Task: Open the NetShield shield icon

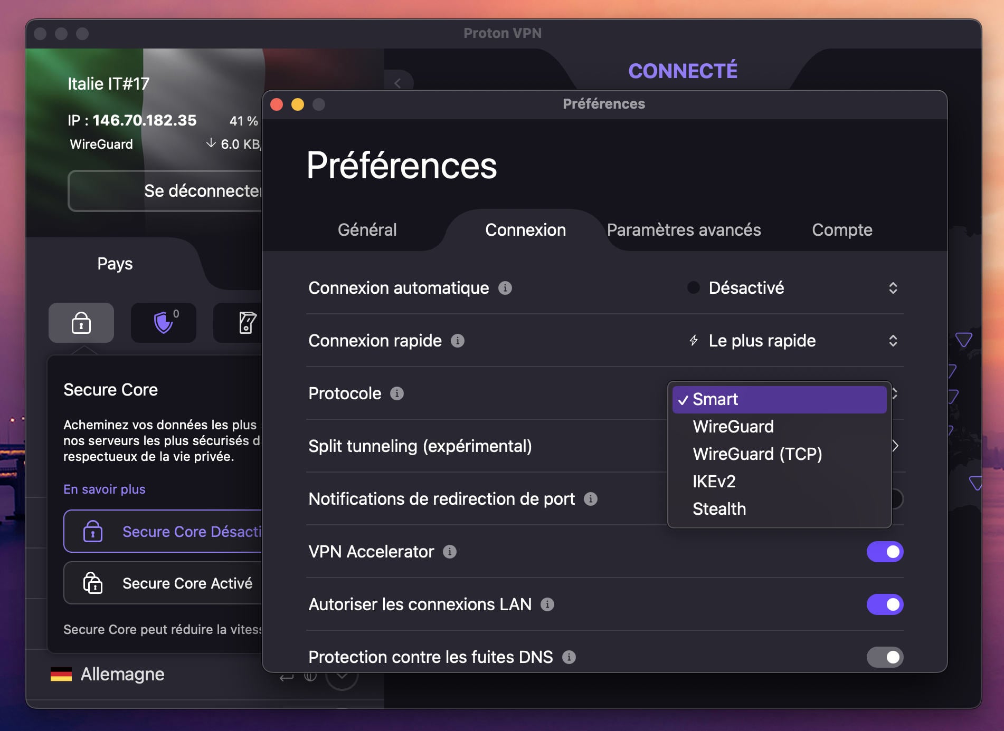Action: [163, 323]
